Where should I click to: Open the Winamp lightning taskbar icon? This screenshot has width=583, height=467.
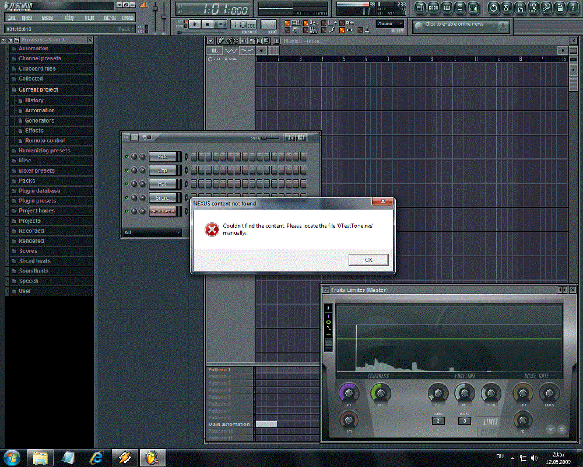tap(125, 458)
